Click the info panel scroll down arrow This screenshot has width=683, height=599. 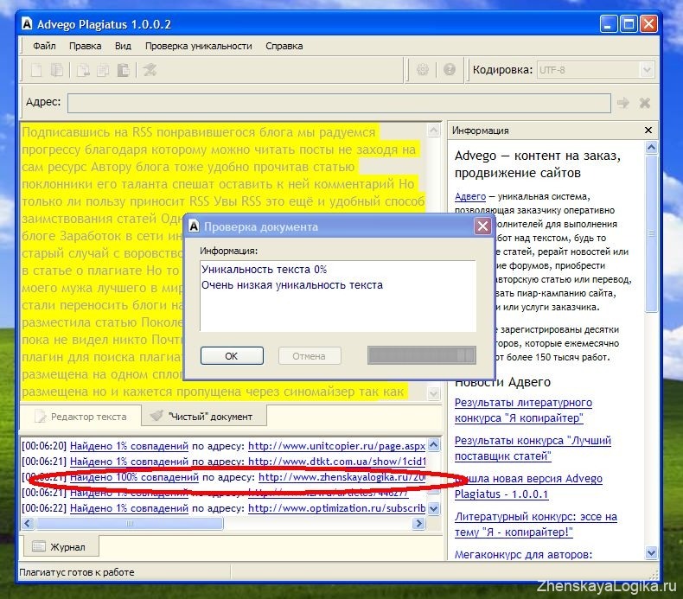click(x=651, y=553)
